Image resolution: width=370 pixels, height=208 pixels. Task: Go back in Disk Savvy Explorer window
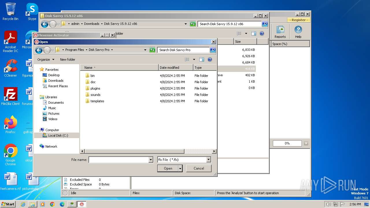coord(45,24)
